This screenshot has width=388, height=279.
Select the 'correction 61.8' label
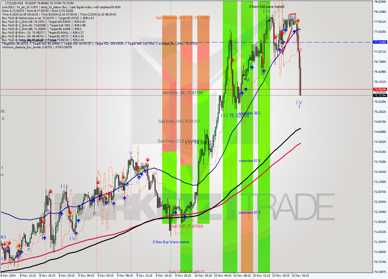point(249,161)
